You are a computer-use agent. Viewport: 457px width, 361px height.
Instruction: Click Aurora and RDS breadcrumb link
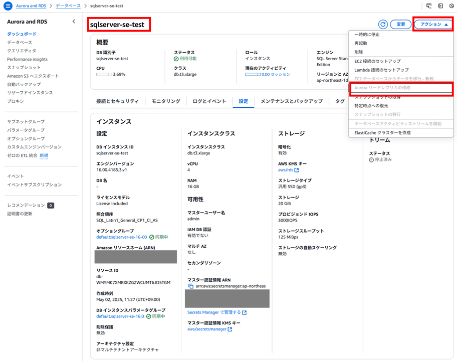pyautogui.click(x=31, y=6)
